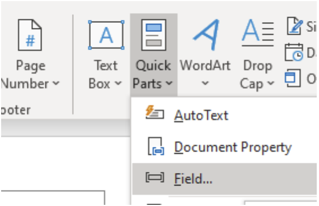Add a Signature Line via pen-on-page icon
This screenshot has width=319, height=206.
[x=295, y=26]
